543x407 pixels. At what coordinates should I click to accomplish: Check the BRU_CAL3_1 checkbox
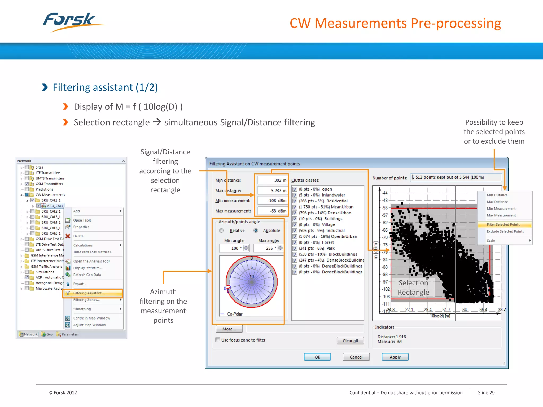[x=32, y=217]
